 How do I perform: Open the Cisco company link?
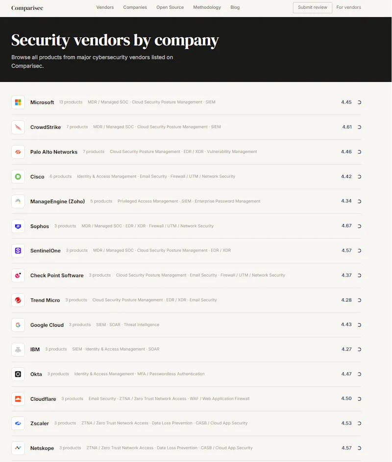pos(37,177)
